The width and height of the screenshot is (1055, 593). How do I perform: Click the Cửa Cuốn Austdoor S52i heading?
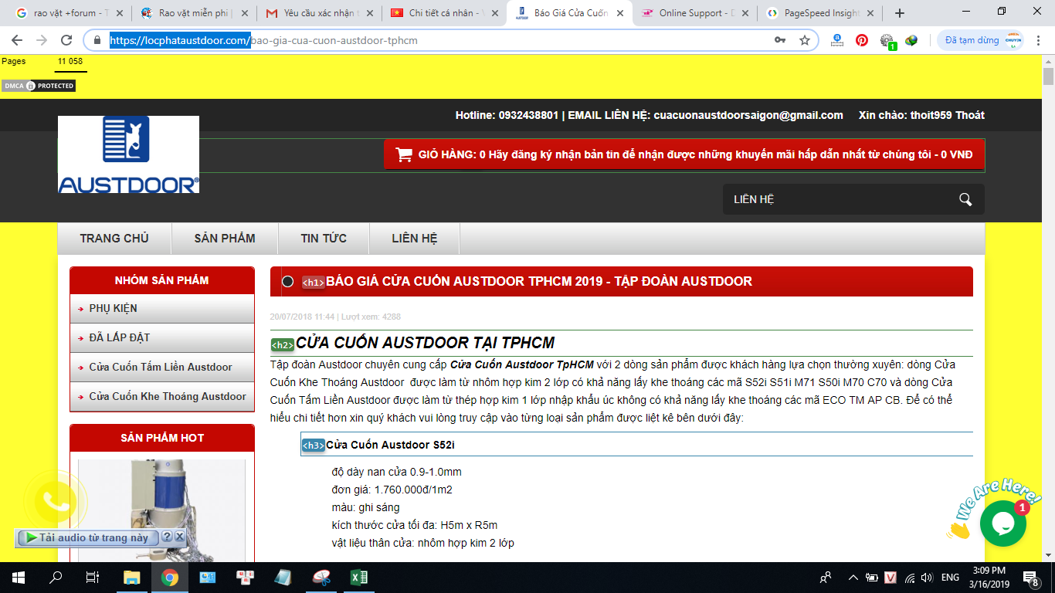390,445
